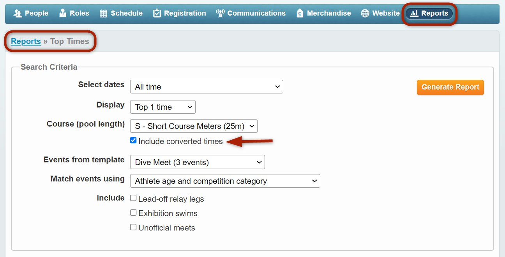Expand the Match events using dropdown
This screenshot has width=505, height=257.
(225, 181)
